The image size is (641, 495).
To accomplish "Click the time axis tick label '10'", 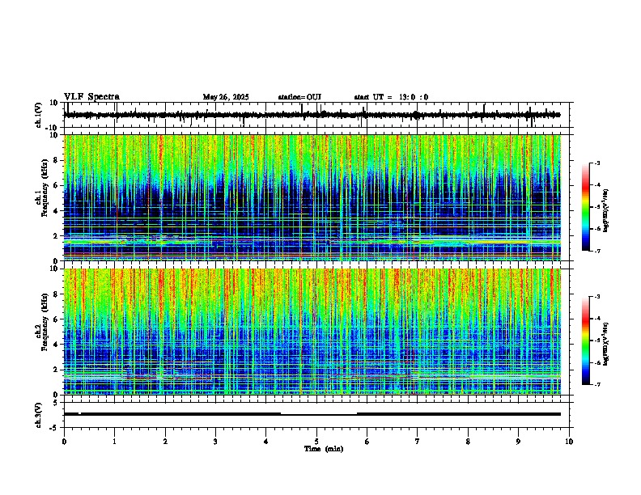I will (569, 442).
